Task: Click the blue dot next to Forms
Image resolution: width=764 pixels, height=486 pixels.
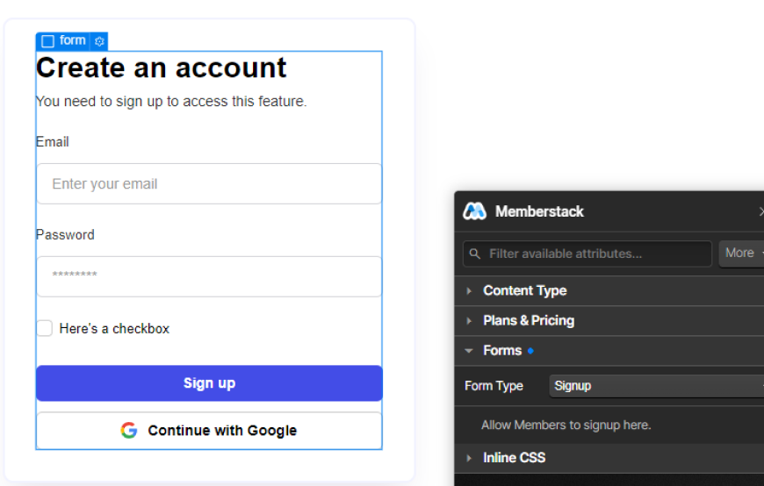Action: pyautogui.click(x=530, y=351)
